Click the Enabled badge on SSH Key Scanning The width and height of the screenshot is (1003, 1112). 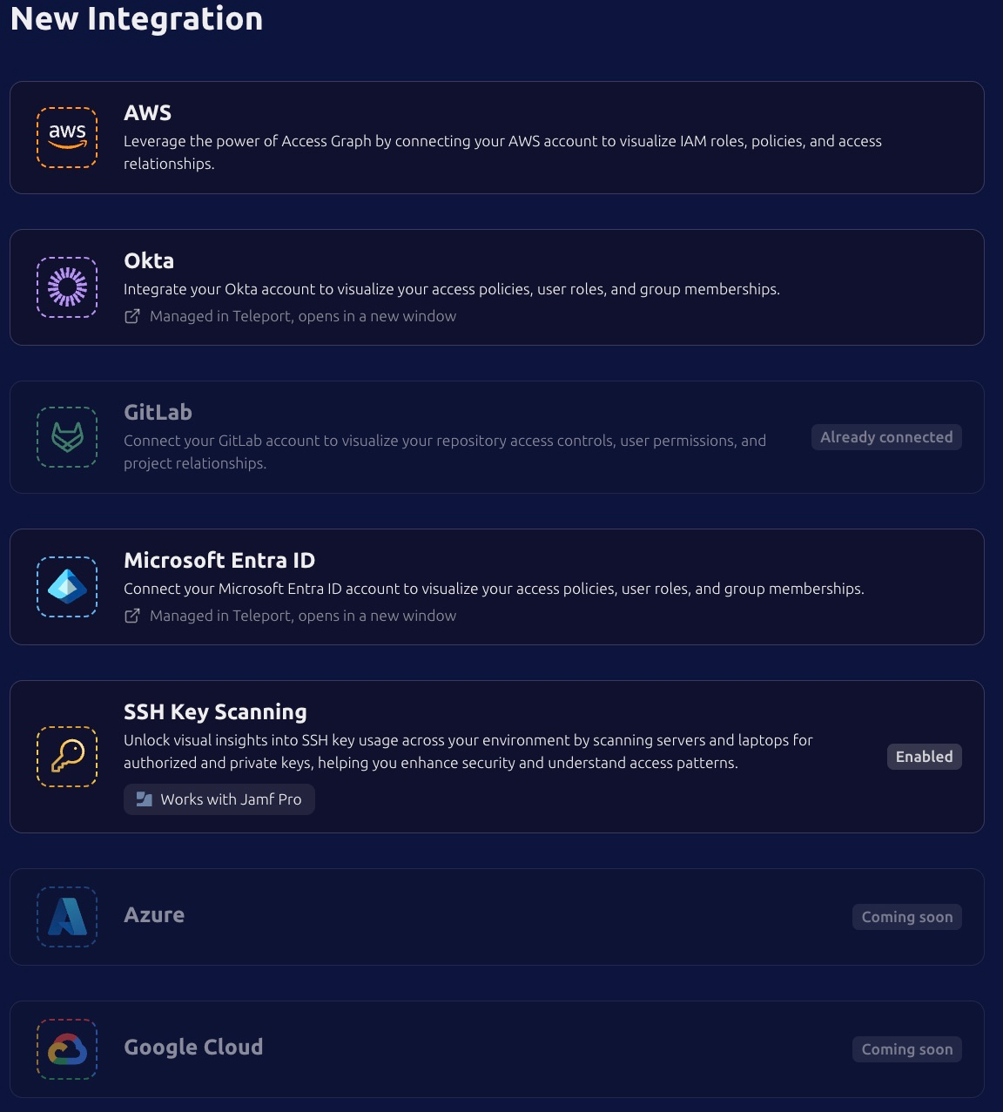coord(924,757)
